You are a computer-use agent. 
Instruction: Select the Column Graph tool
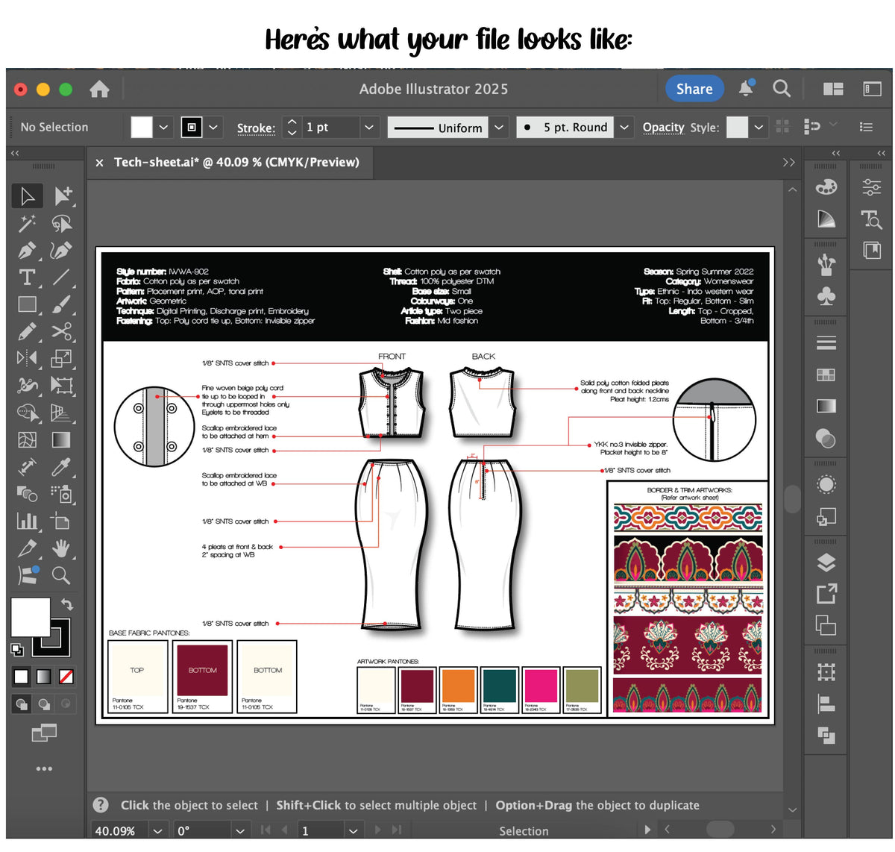28,521
